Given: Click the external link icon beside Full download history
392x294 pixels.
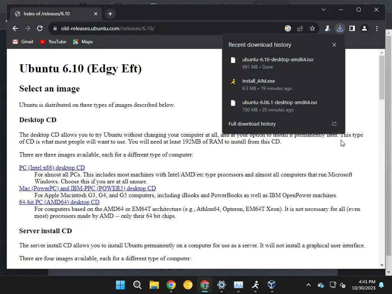Looking at the screenshot, I should coord(334,124).
